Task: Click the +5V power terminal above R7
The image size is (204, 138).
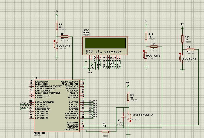Action: [57, 15]
